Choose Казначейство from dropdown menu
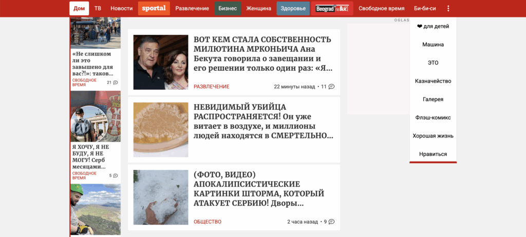Viewport: 526px width, 237px height. pos(433,81)
